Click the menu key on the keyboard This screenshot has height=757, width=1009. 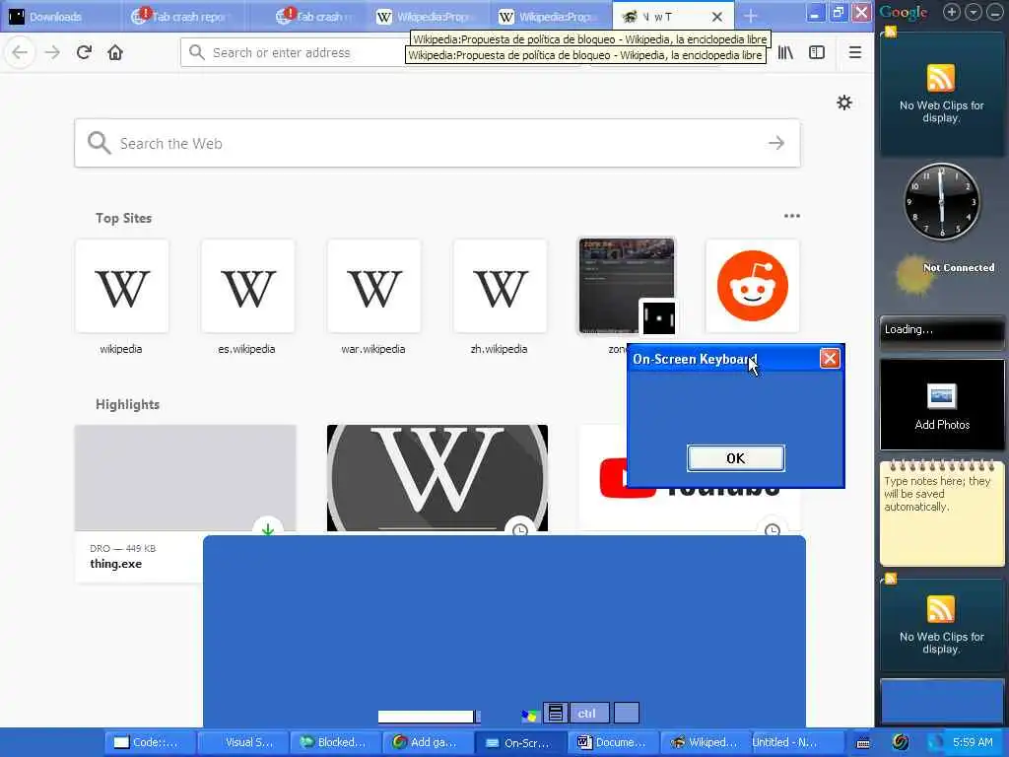(556, 714)
